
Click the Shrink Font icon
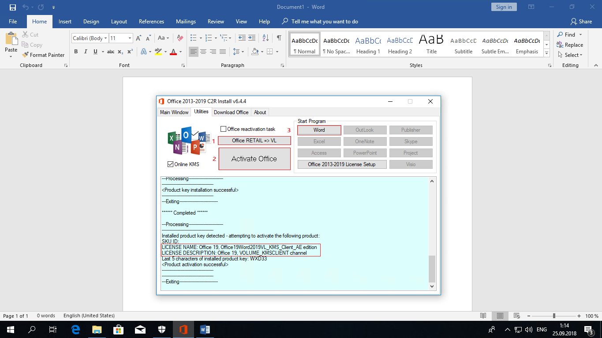(x=148, y=38)
